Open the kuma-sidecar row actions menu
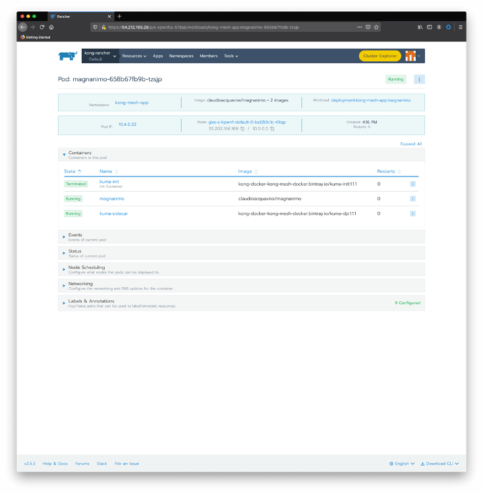Viewport: 483px width, 494px height. (412, 213)
